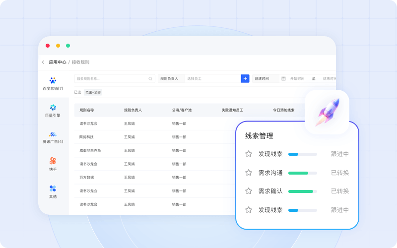Screen dimensions: 397x248
Task: Toggle star next to 需求确认
Action: point(249,191)
